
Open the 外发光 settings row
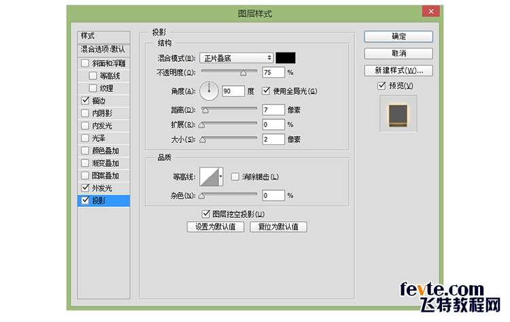click(x=104, y=188)
